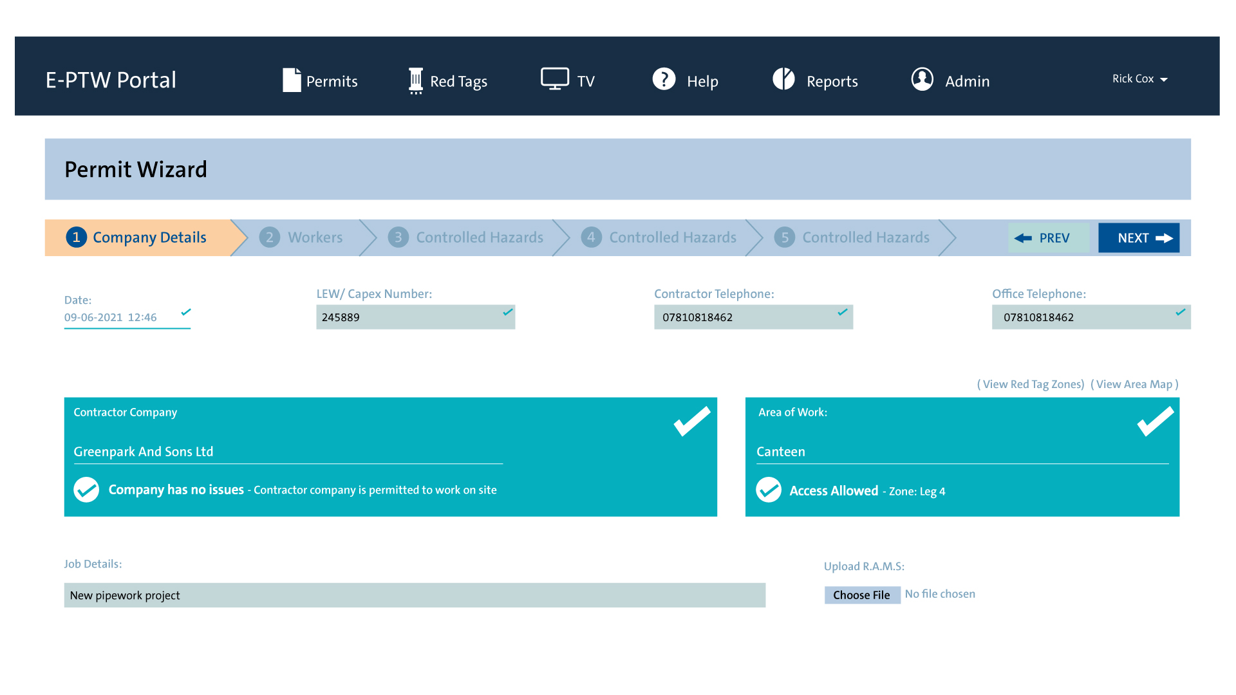The image size is (1236, 695).
Task: Click the LEW/Capex Number input field
Action: click(415, 317)
